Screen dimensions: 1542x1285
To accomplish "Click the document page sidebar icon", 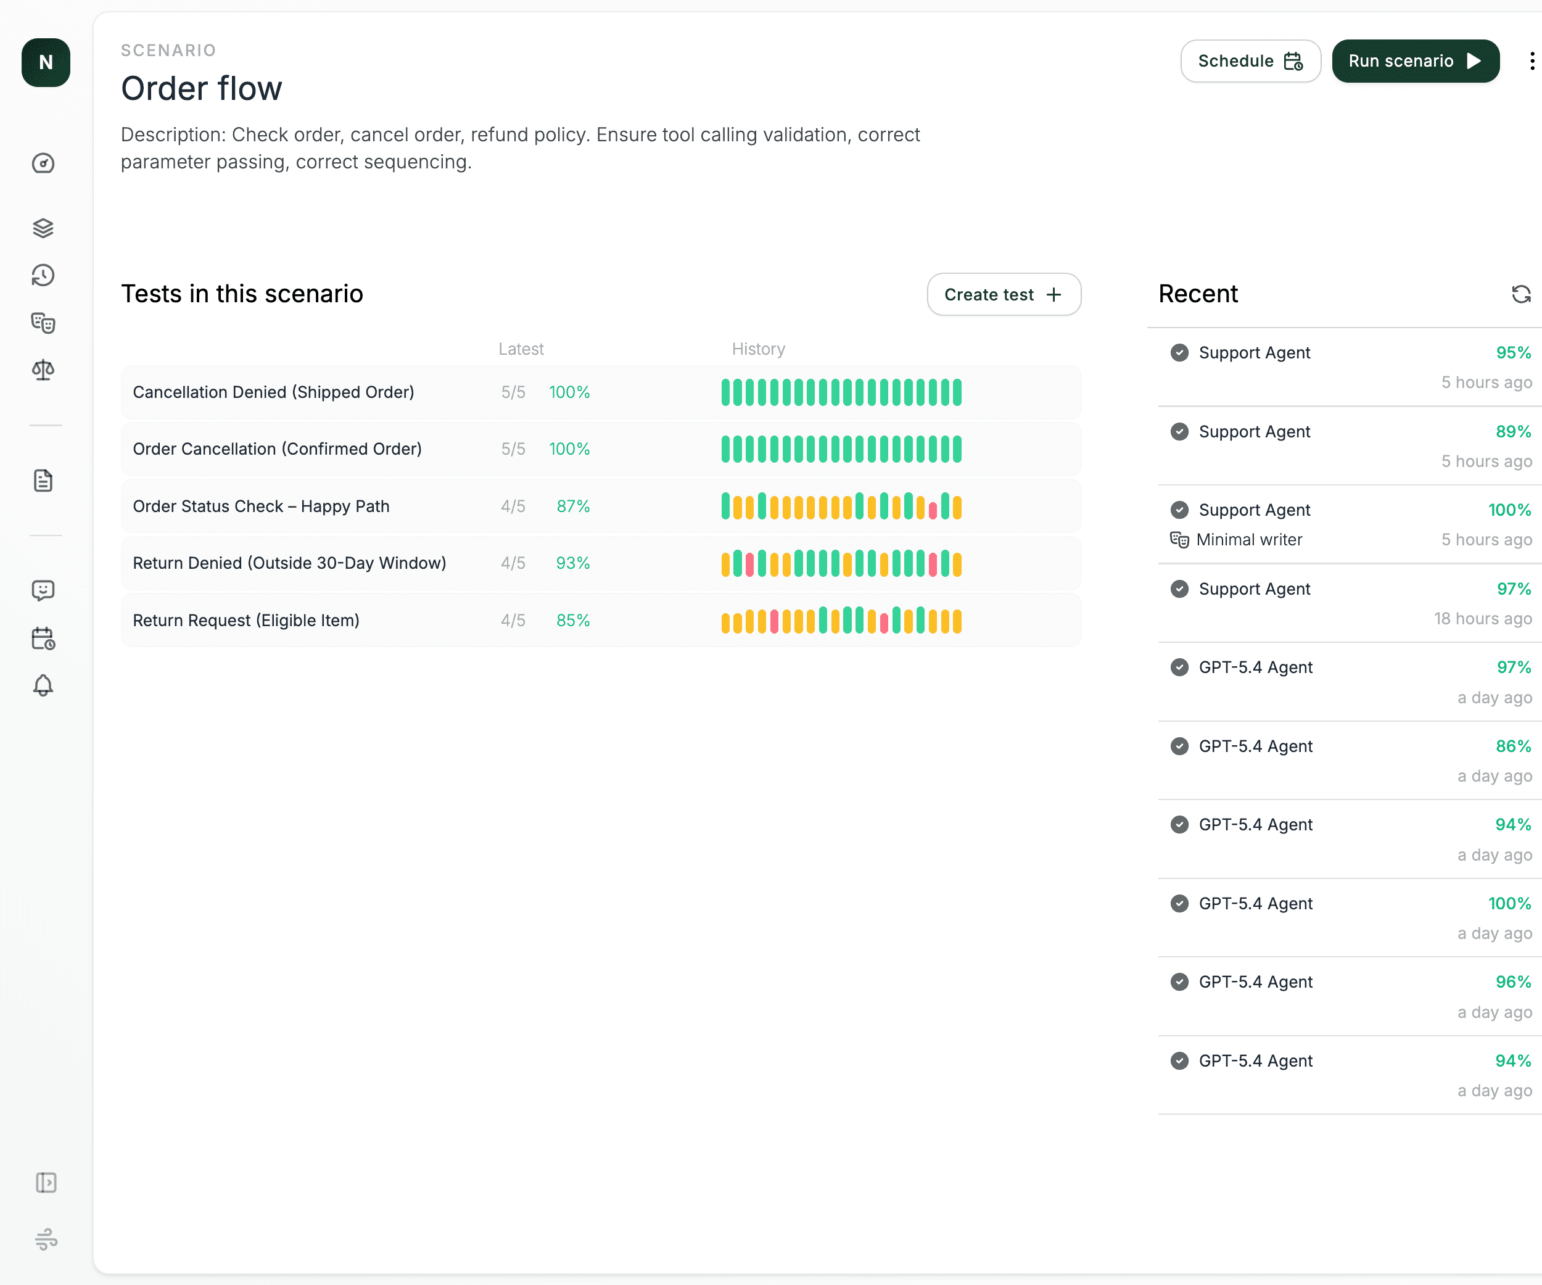I will pos(43,481).
